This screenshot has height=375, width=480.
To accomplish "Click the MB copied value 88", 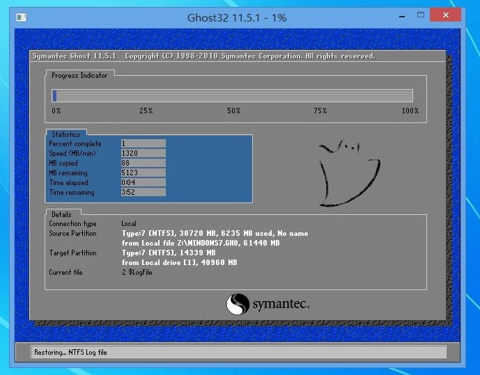I will click(x=144, y=163).
